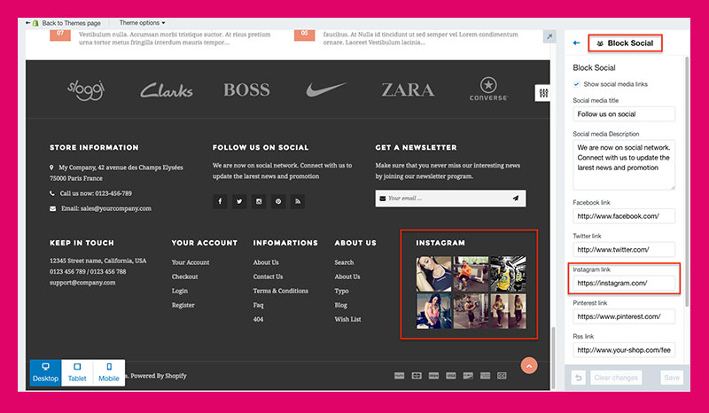The image size is (709, 413).
Task: Click the orange scroll-to-top arrow button
Action: coord(528,365)
